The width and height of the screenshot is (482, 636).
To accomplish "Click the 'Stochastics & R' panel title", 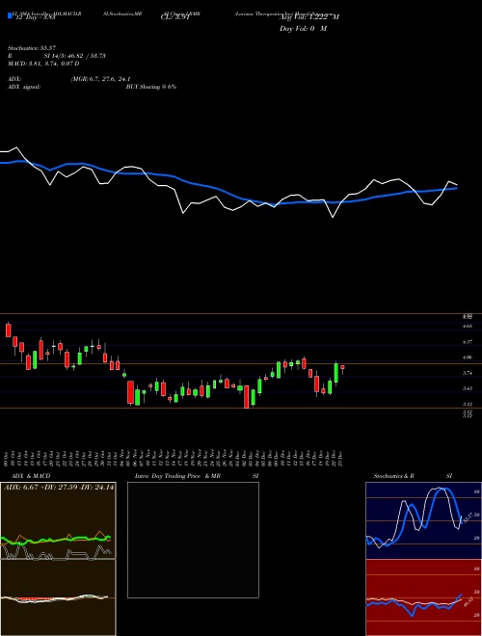I will pos(394,476).
